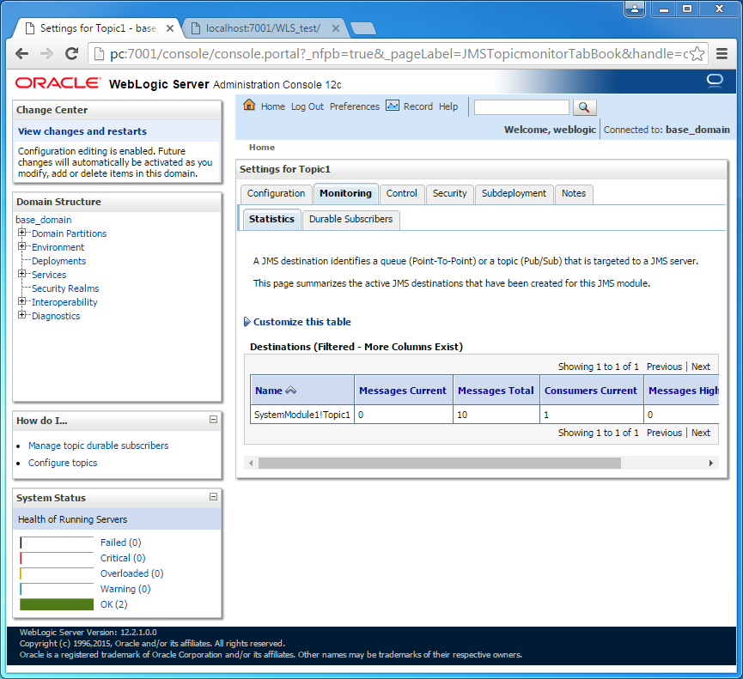Click the OK (2) health link
The image size is (743, 679).
click(x=113, y=604)
